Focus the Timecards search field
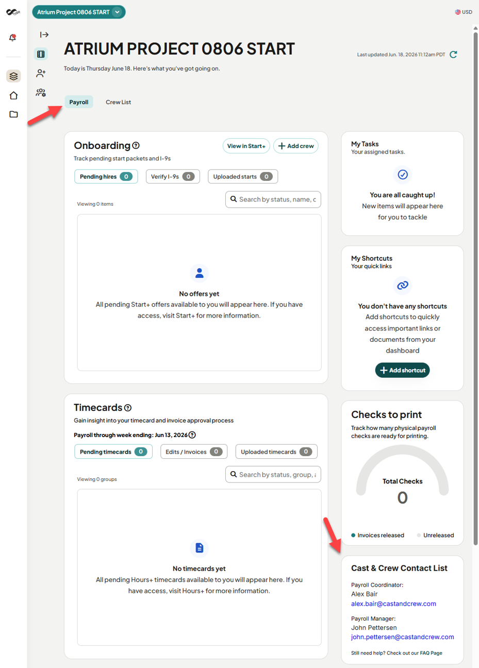Image resolution: width=479 pixels, height=668 pixels. (x=273, y=475)
